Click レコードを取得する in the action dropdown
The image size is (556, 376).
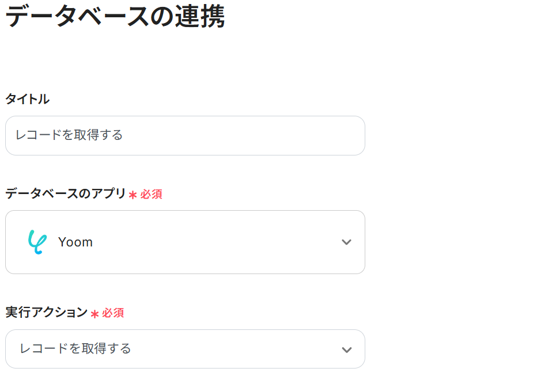tap(75, 348)
